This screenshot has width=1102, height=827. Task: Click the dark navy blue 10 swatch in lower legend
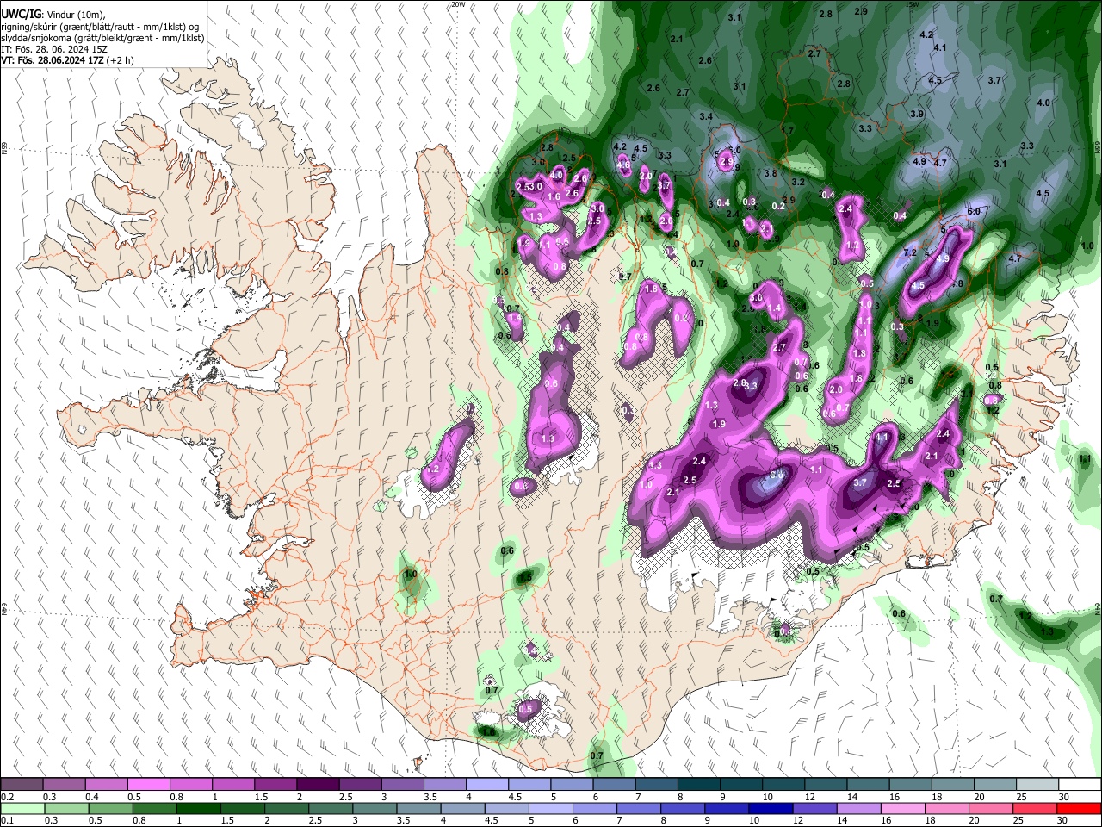pyautogui.click(x=769, y=808)
